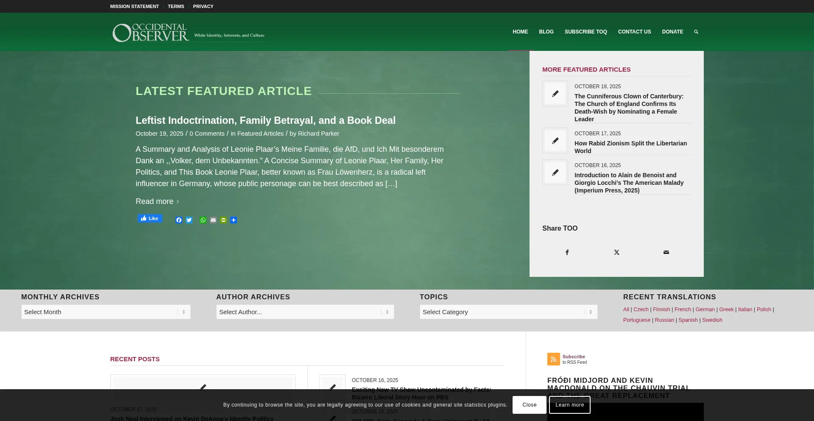Click Facebook icon under Share TOO
The height and width of the screenshot is (421, 814).
567,252
